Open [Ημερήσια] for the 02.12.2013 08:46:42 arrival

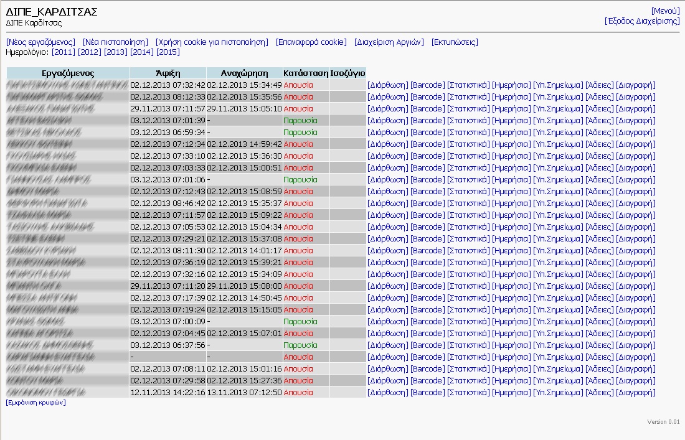(511, 204)
